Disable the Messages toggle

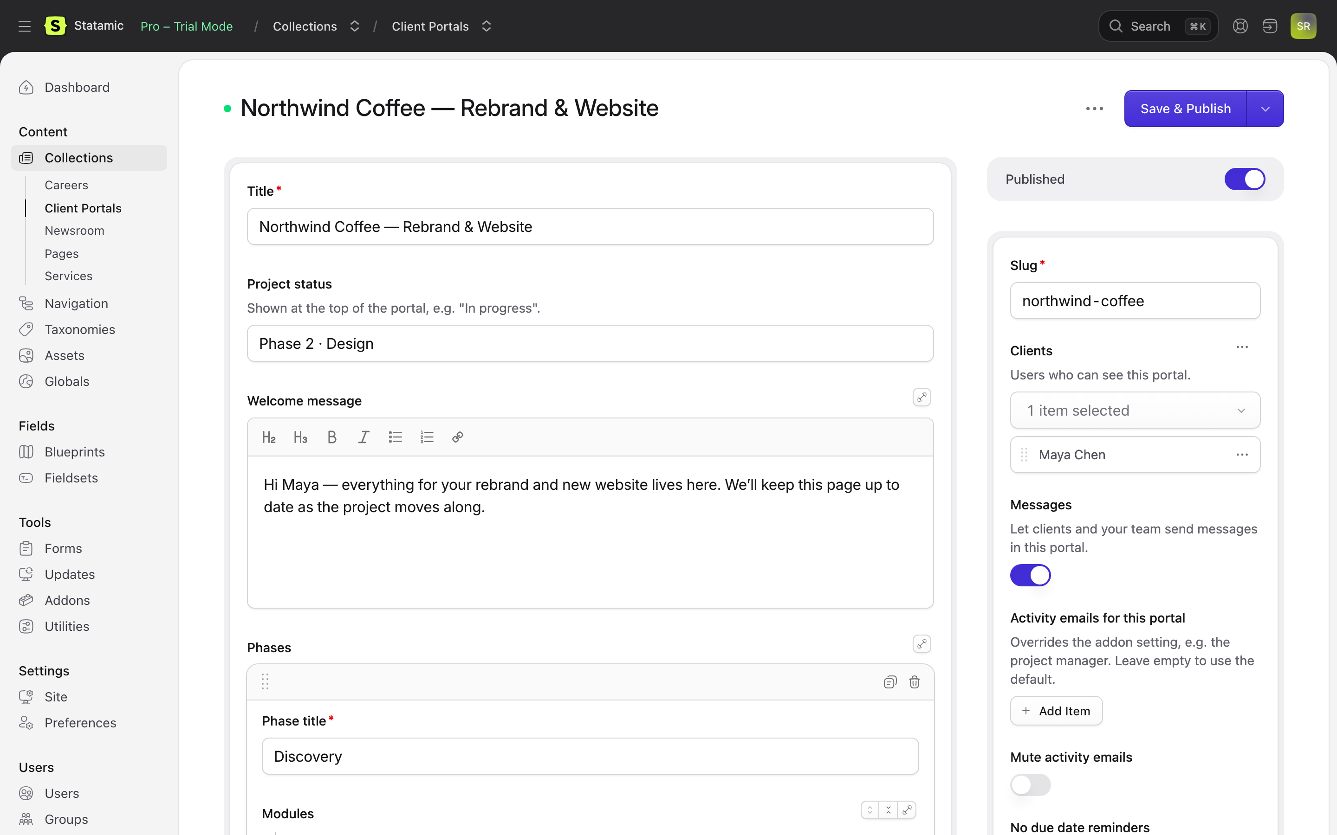click(1031, 575)
